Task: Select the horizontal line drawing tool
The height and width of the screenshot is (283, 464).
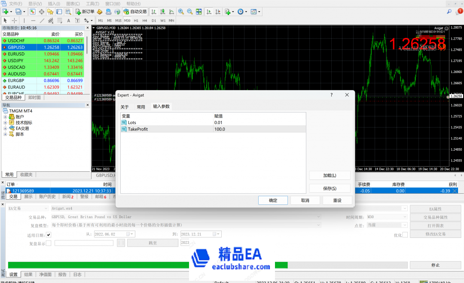Action: (x=33, y=21)
